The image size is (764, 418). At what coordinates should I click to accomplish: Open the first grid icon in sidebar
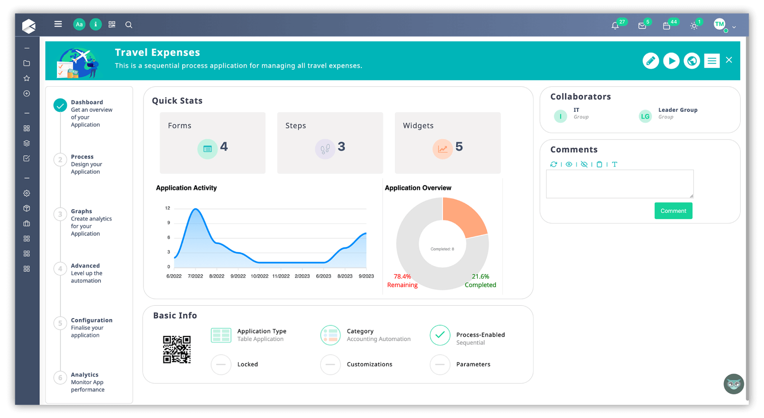click(27, 128)
